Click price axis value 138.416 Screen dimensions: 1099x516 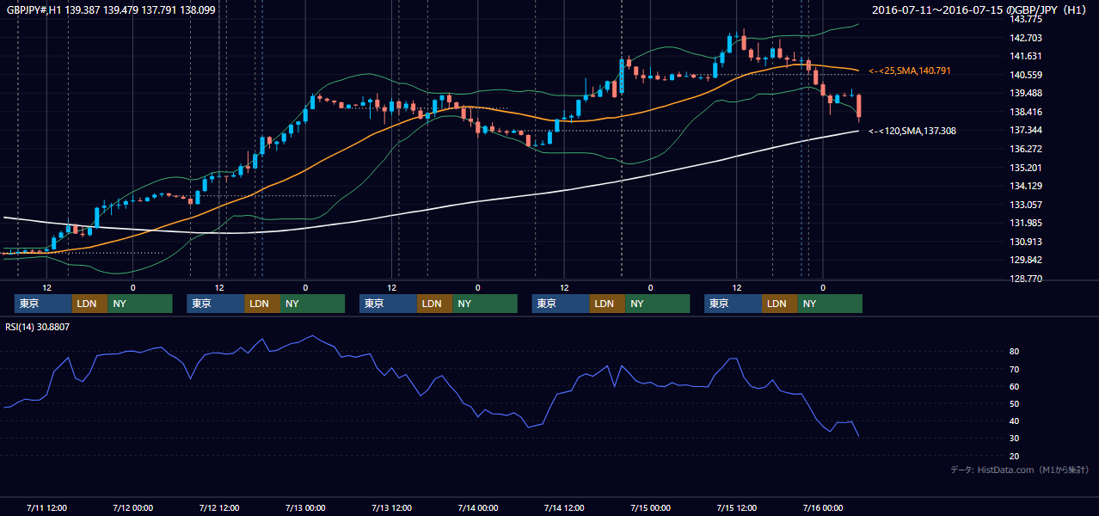click(x=1027, y=112)
